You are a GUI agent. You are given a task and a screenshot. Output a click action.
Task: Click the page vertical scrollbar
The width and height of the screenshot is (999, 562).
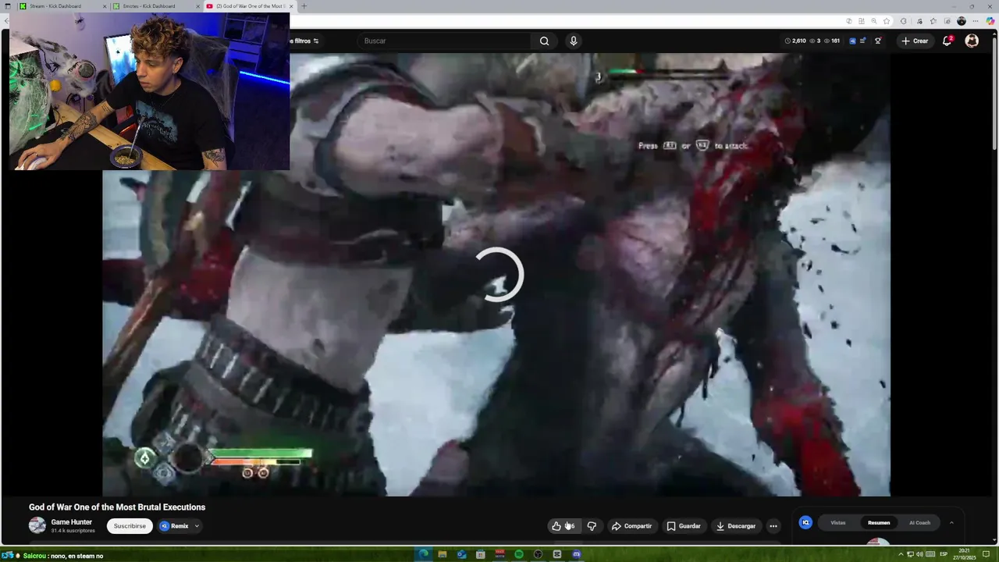tap(994, 94)
